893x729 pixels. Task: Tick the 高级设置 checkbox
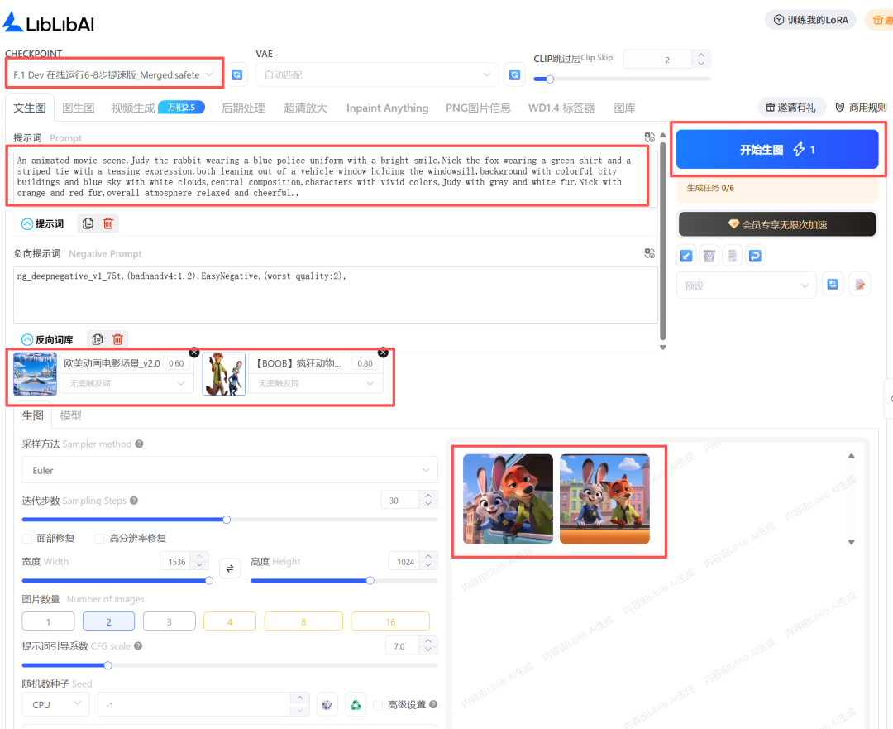tap(378, 704)
